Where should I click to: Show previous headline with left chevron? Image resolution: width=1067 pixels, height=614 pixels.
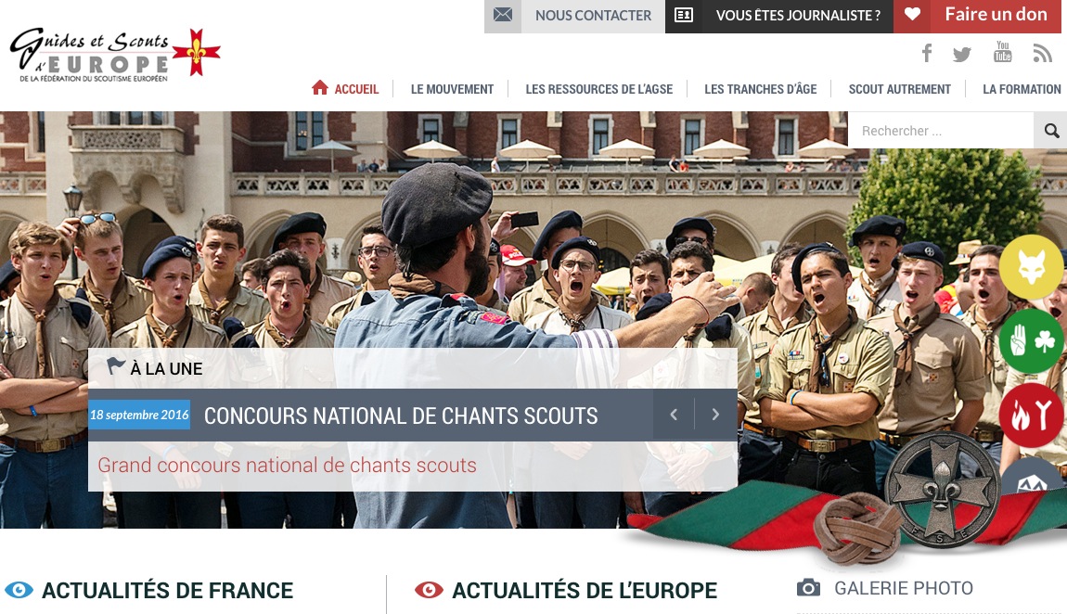[674, 415]
